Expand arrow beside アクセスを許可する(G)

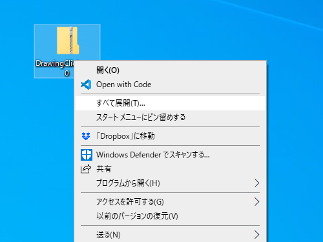(256, 202)
